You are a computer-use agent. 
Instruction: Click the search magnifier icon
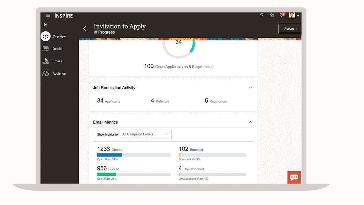coord(262,15)
